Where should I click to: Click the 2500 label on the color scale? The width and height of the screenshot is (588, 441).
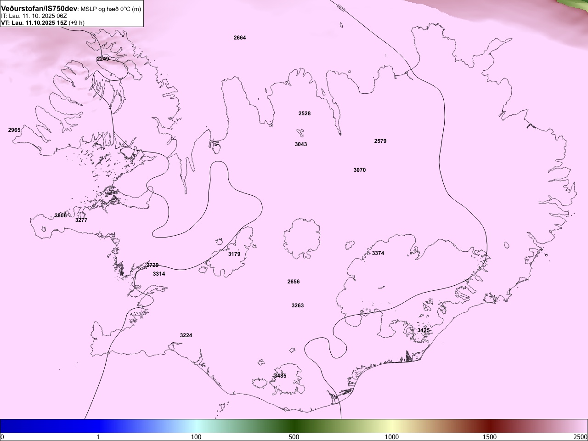pos(581,436)
